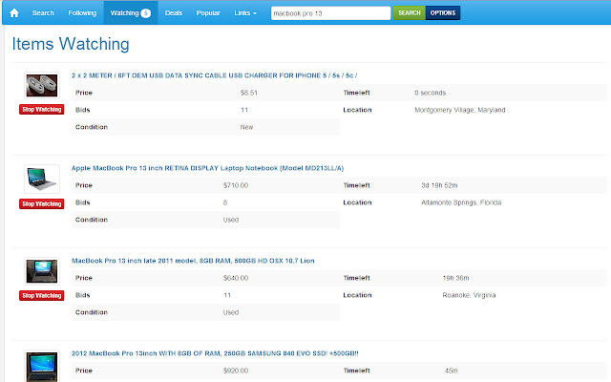
Task: Select Montgomery Village, Maryland location text
Action: 460,110
